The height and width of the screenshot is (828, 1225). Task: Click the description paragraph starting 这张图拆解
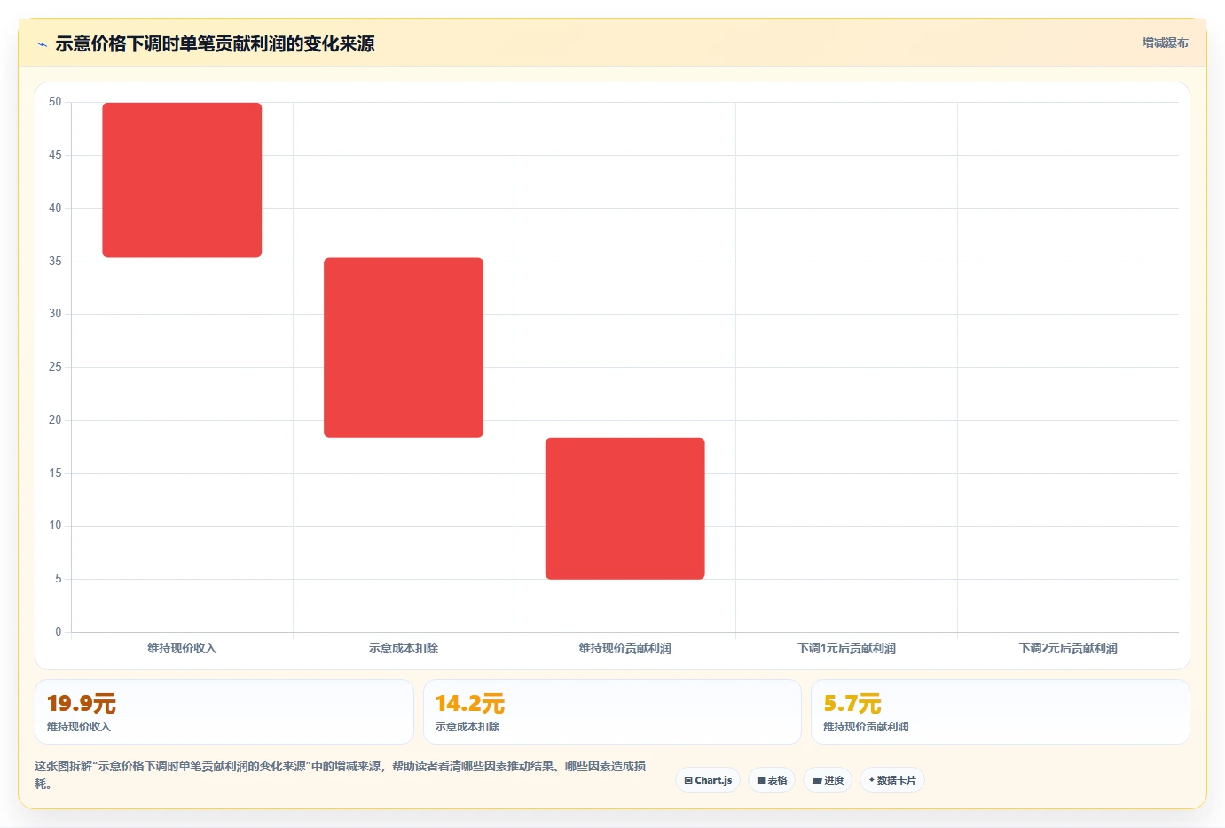click(x=341, y=775)
